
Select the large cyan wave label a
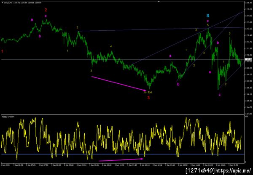pyautogui.click(x=208, y=15)
